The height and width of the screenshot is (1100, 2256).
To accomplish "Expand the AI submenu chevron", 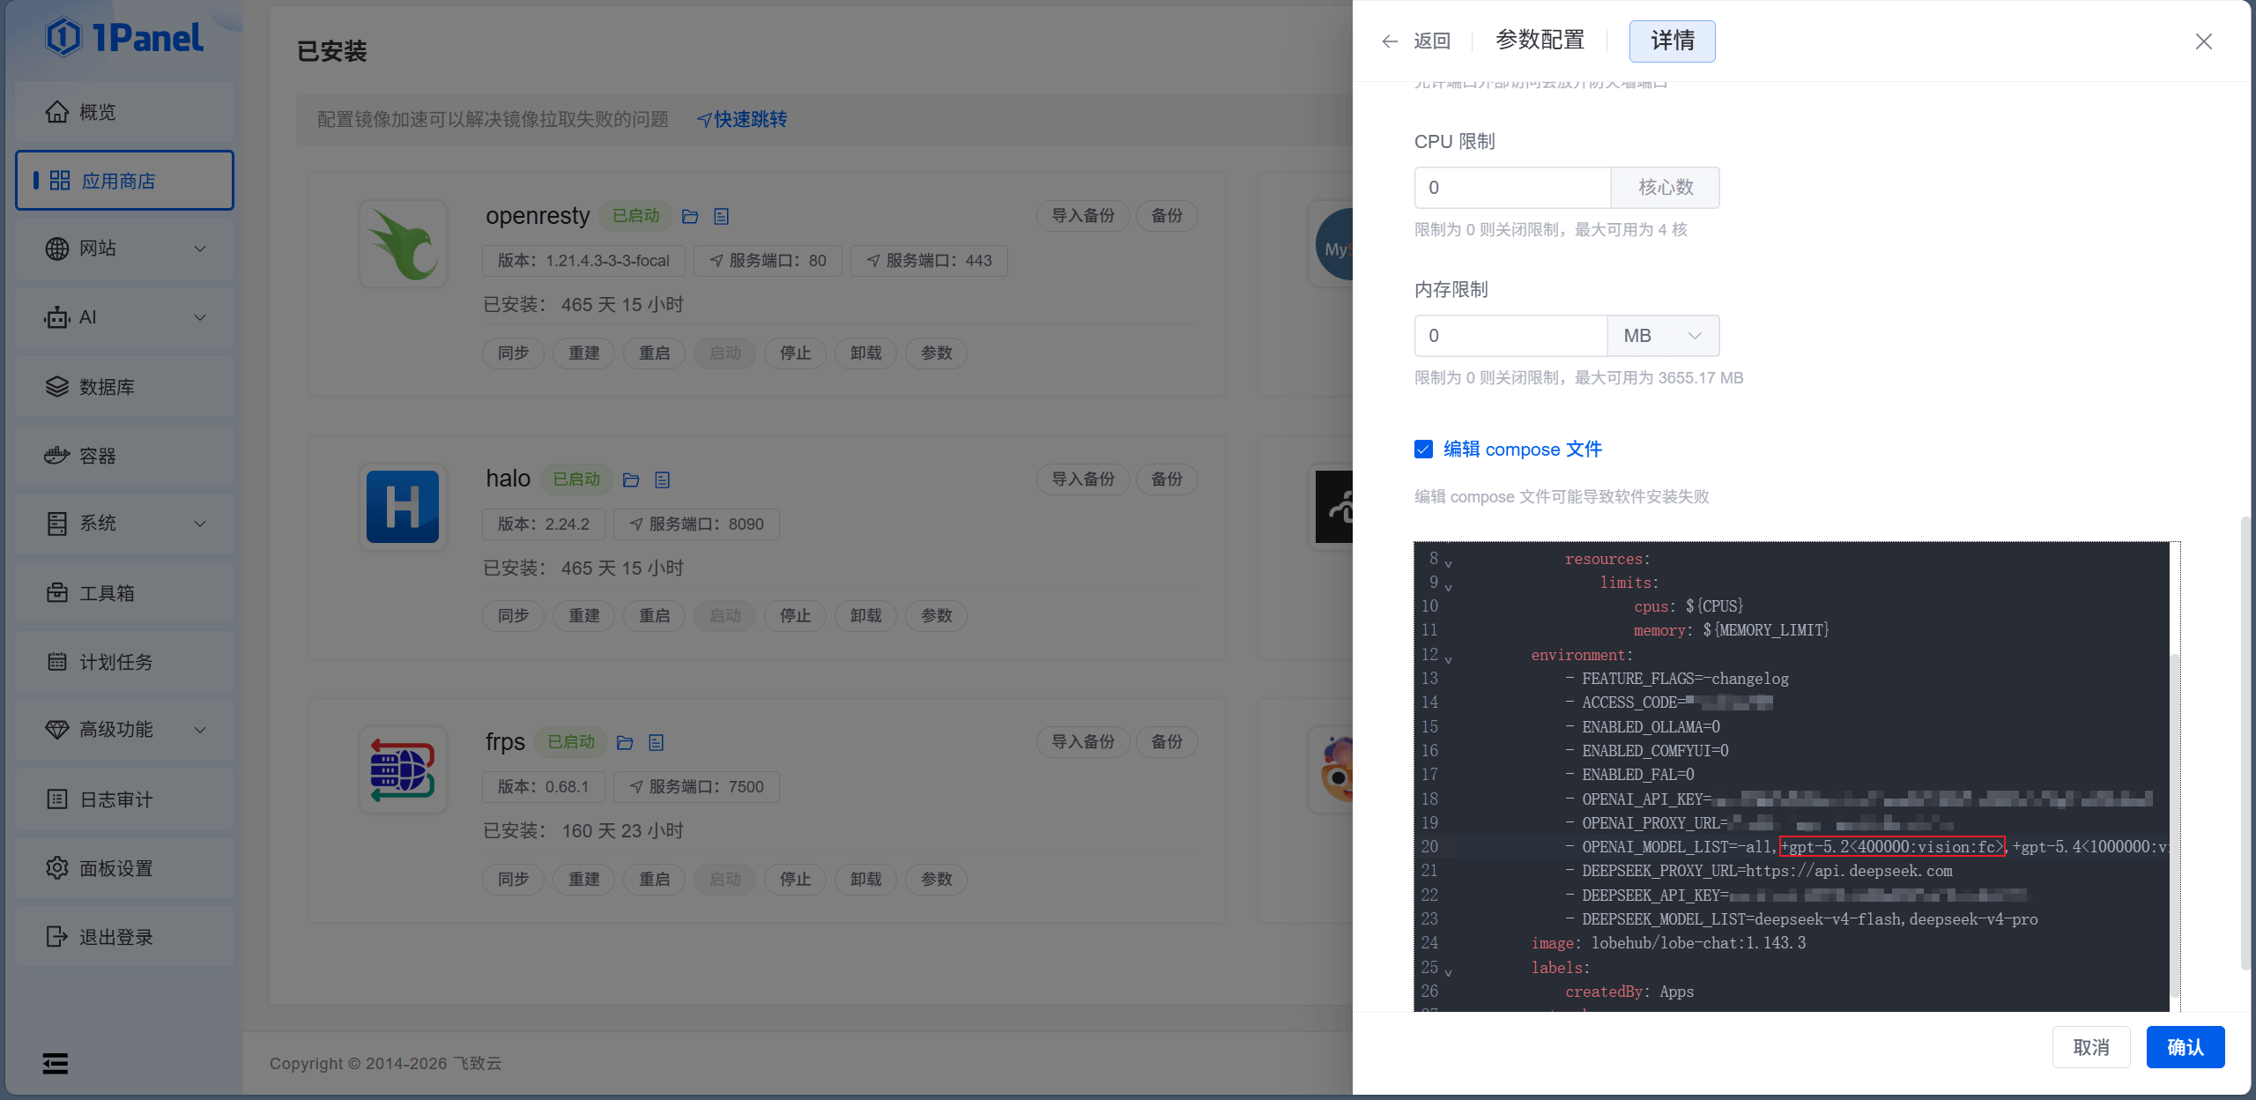I will pyautogui.click(x=200, y=317).
